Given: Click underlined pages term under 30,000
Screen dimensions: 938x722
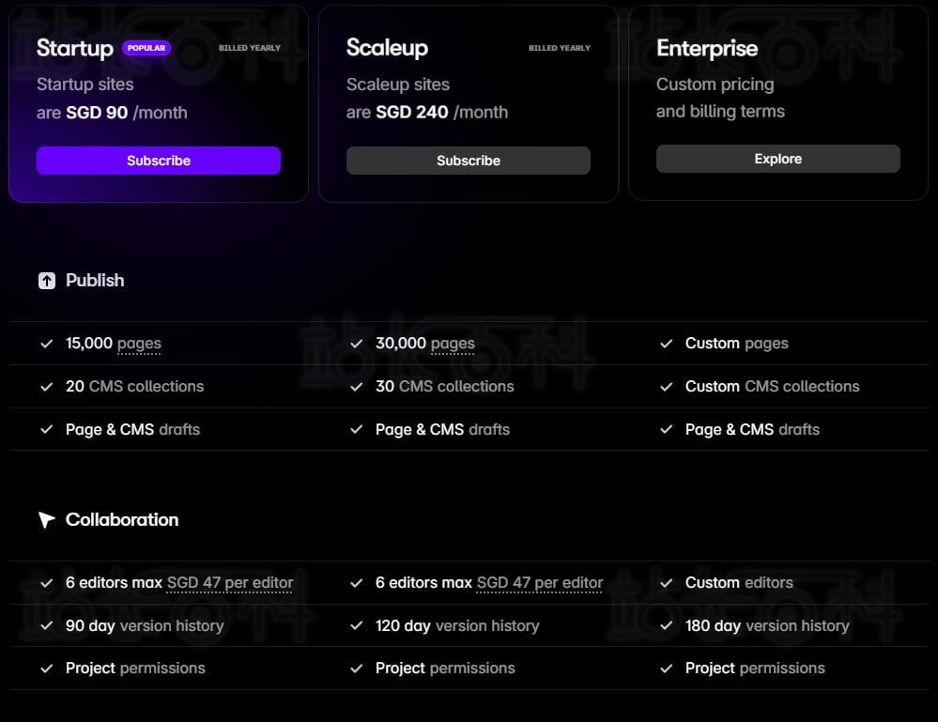Looking at the screenshot, I should tap(453, 344).
